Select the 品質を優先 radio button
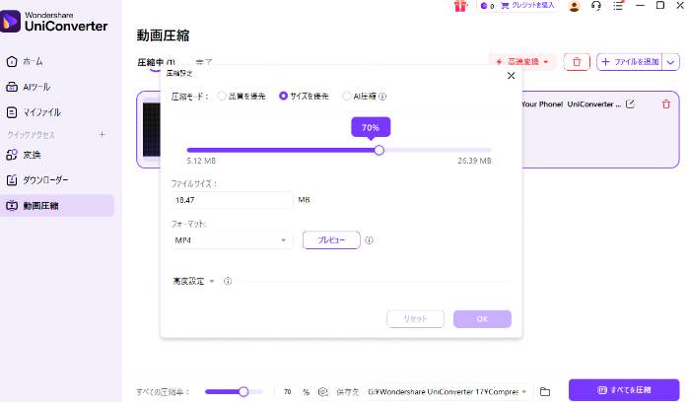Screen dimensions: 689x402 222,97
